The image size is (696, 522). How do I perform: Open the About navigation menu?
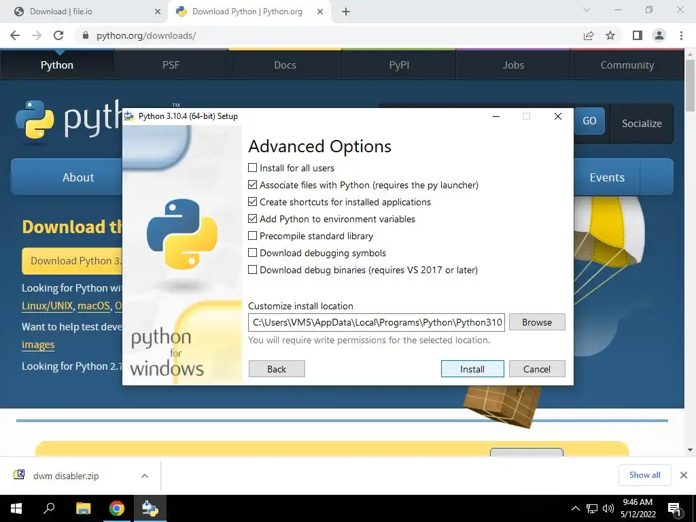click(x=67, y=177)
